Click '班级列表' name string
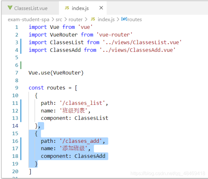 (x=74, y=111)
